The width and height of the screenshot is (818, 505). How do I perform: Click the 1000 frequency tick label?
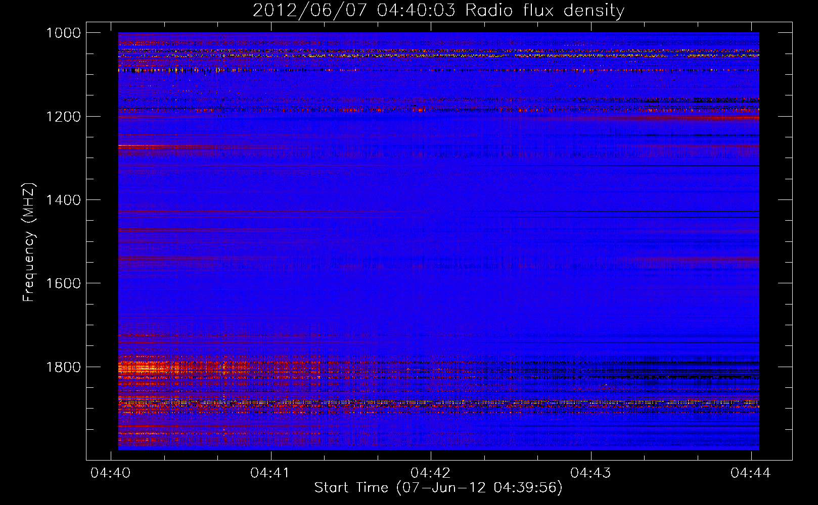pos(63,33)
